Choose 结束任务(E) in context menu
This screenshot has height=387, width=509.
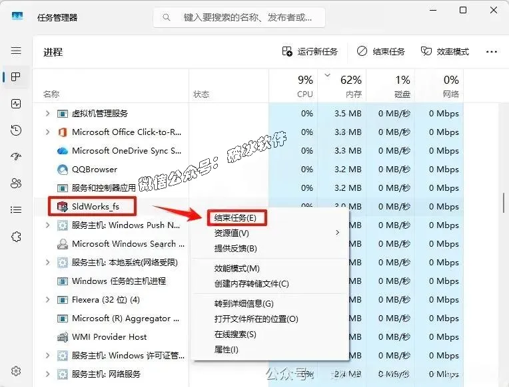(x=235, y=218)
